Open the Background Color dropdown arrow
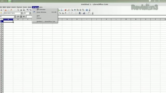 coord(82,13)
